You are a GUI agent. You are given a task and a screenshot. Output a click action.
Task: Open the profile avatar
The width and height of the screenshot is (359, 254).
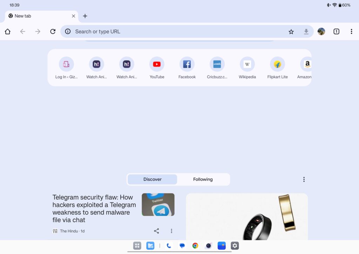321,31
